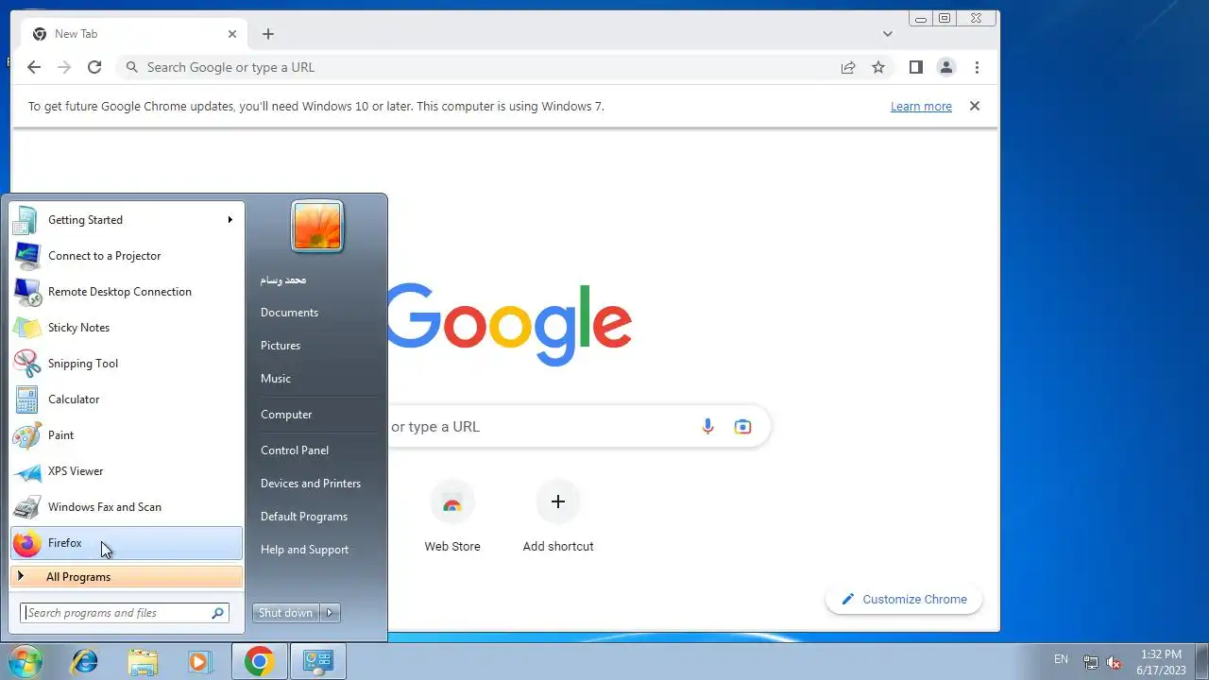Click the Search programs and files box

point(125,613)
